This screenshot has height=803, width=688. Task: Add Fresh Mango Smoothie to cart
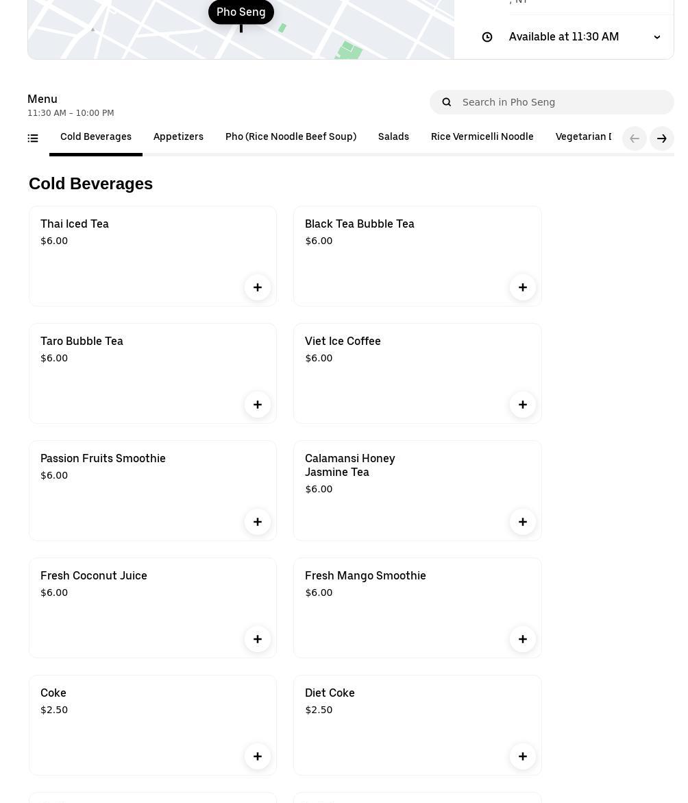pyautogui.click(x=522, y=639)
